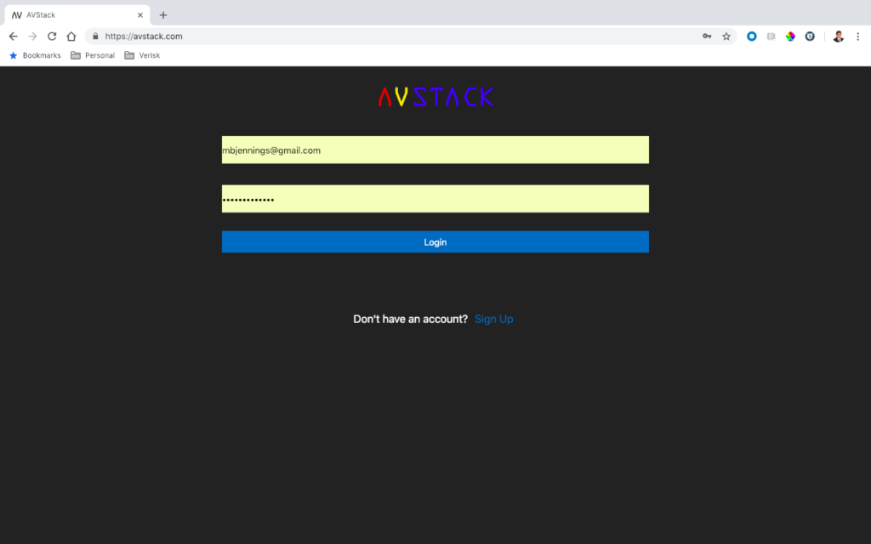Open the Verisk bookmarks folder
Viewport: 871px width, 544px height.
tap(142, 55)
